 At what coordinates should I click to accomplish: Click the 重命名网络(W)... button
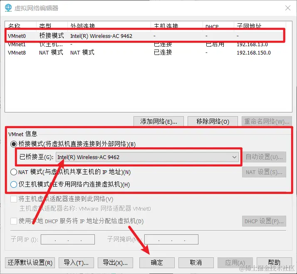tap(267, 121)
